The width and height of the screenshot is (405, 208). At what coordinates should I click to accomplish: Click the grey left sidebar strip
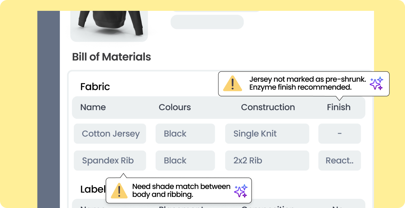tap(48, 108)
